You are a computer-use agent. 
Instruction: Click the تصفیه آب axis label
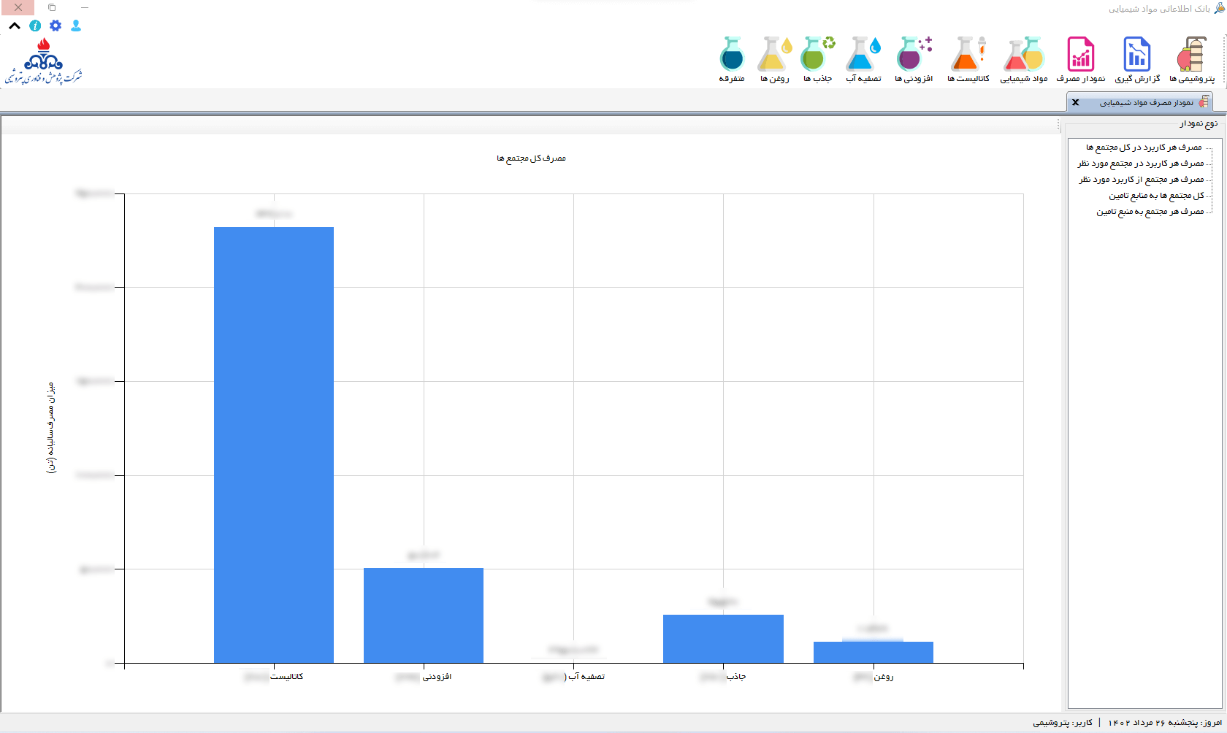tap(574, 677)
